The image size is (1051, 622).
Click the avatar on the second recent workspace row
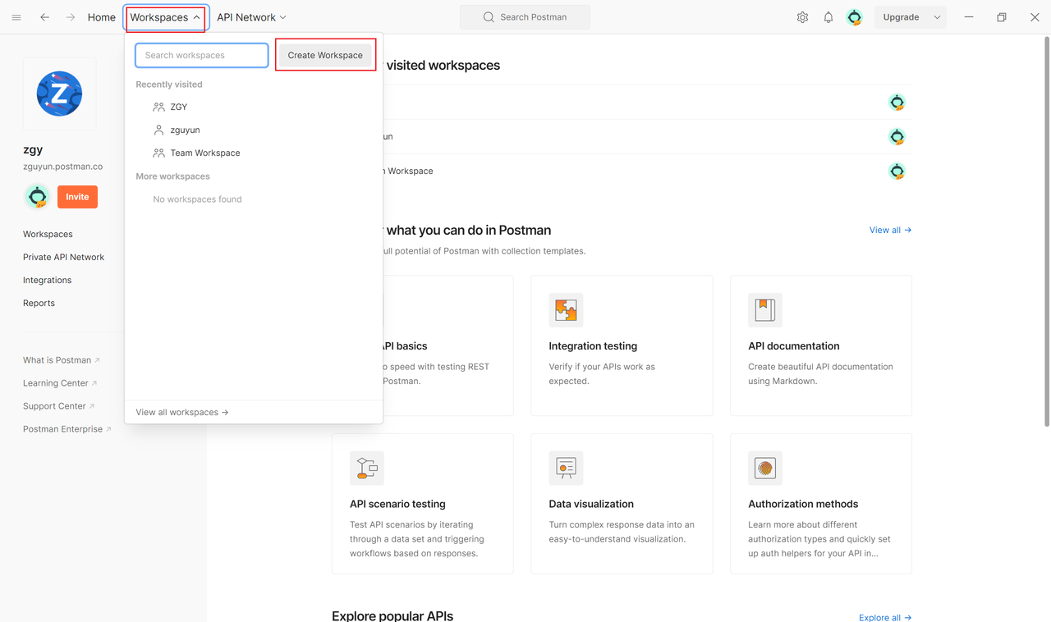[x=897, y=137]
